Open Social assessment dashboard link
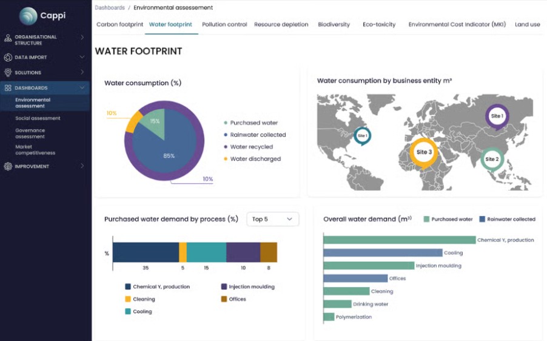 tap(38, 118)
